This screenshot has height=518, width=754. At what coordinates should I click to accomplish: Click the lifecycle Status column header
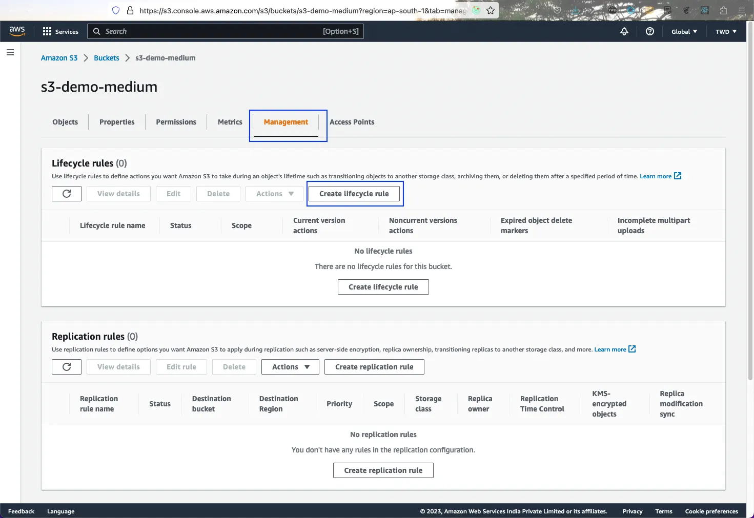(181, 225)
